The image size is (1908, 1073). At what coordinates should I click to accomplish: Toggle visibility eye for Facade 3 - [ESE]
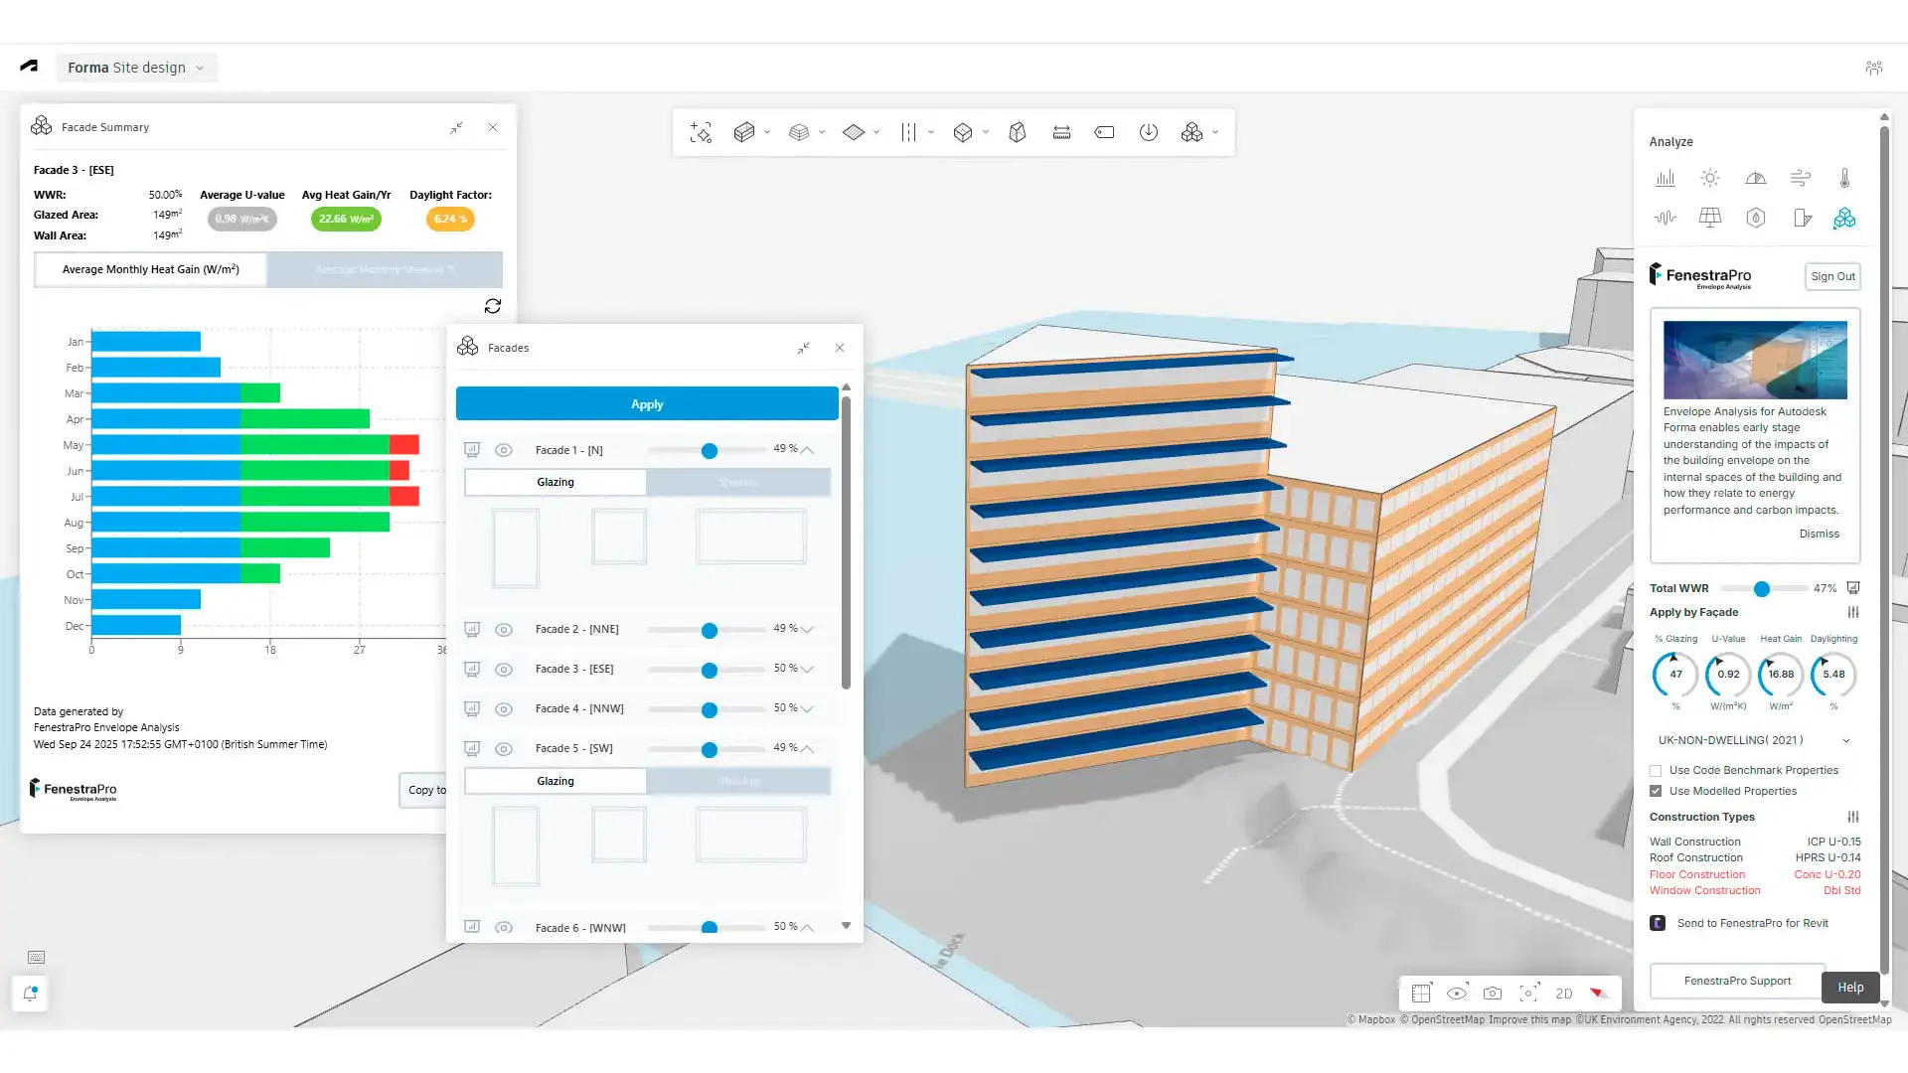point(504,670)
